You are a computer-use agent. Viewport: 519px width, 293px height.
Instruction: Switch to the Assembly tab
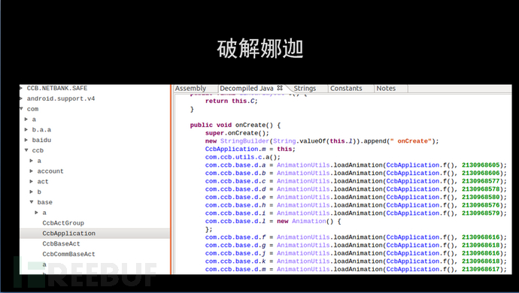[x=190, y=89]
